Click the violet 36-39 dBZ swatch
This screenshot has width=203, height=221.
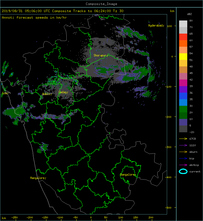[x=183, y=89]
